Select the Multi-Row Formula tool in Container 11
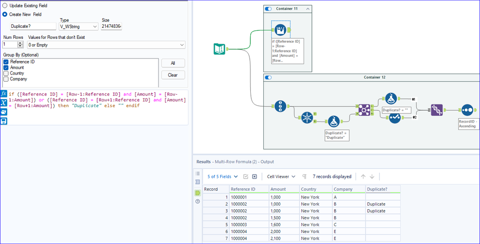The width and height of the screenshot is (480, 244). pyautogui.click(x=281, y=30)
